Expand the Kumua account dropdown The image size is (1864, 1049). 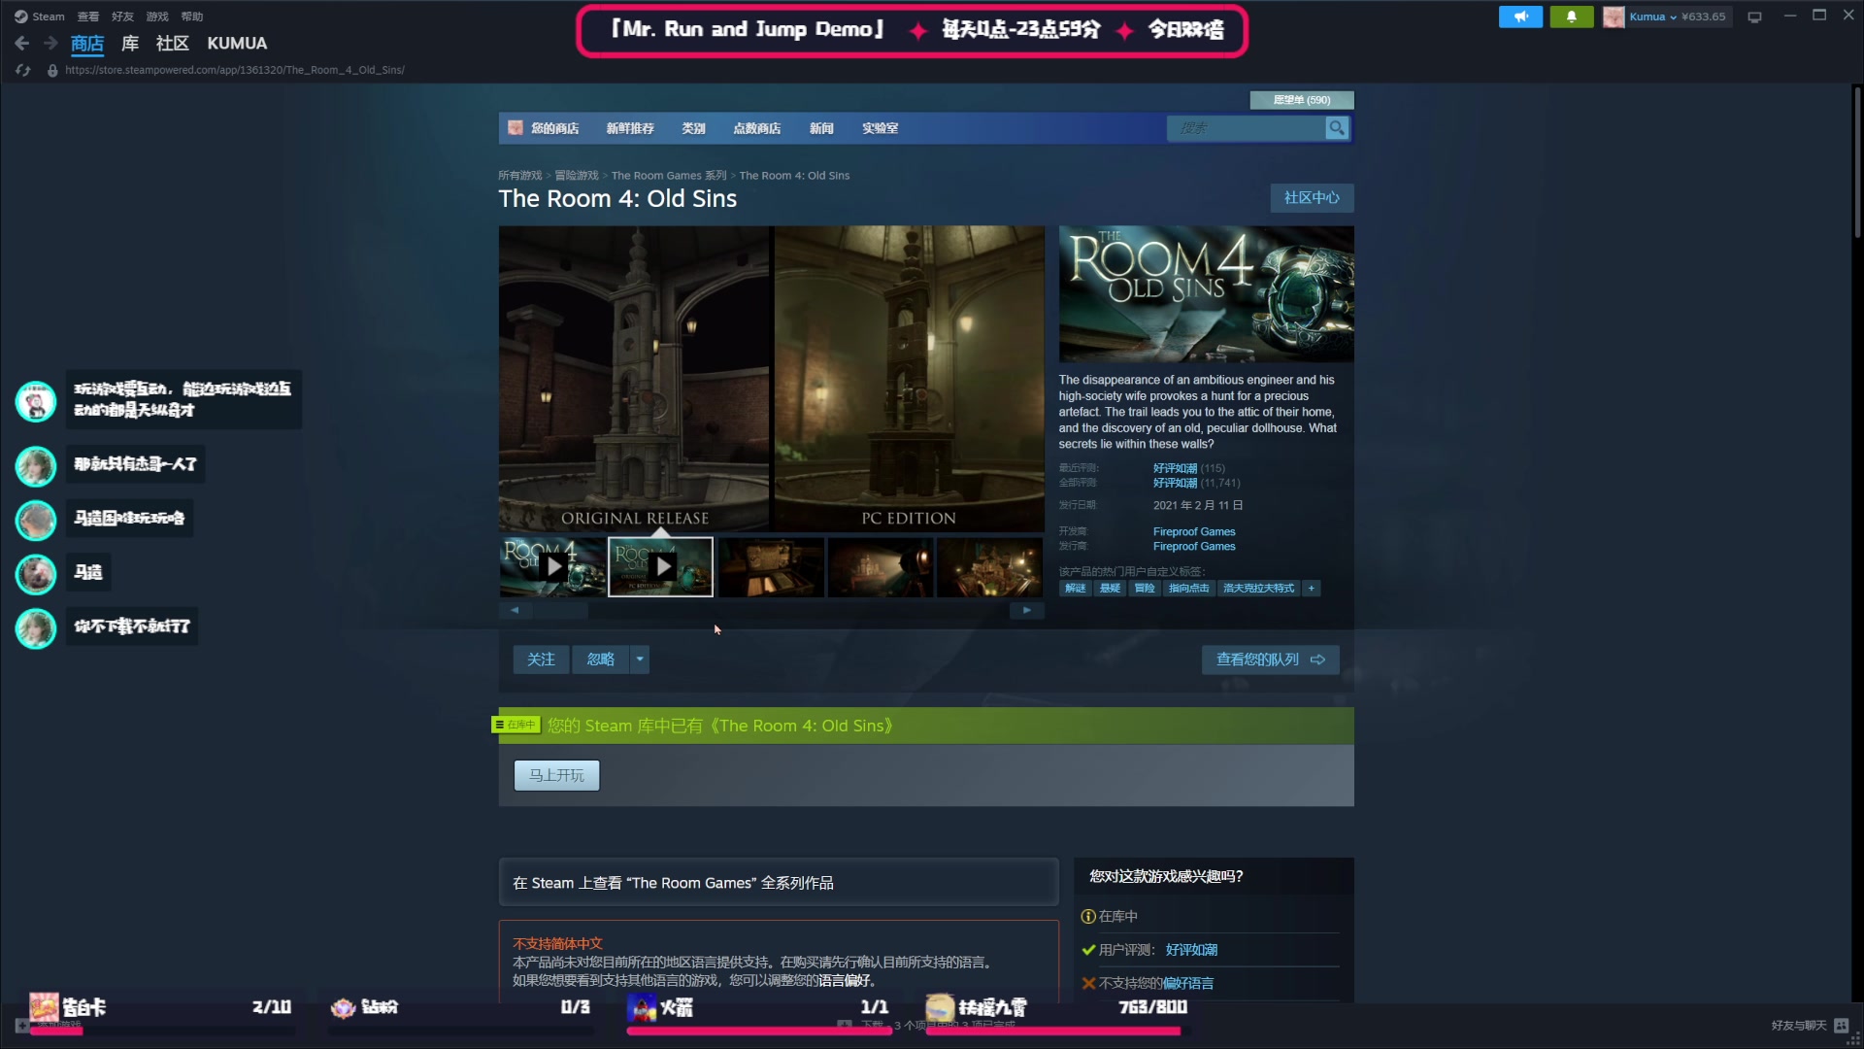point(1673,17)
